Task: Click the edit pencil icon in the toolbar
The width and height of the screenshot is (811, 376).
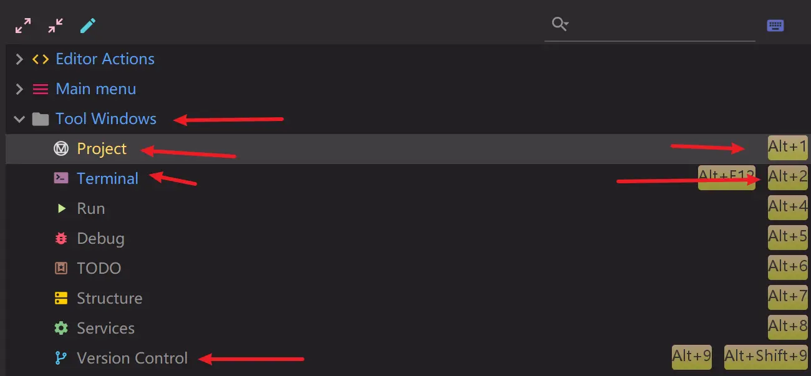Action: tap(87, 25)
